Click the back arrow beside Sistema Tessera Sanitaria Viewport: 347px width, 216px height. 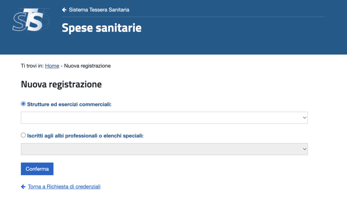pyautogui.click(x=64, y=10)
